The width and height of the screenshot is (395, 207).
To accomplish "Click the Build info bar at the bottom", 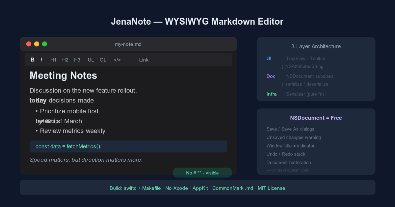I will (x=197, y=187).
